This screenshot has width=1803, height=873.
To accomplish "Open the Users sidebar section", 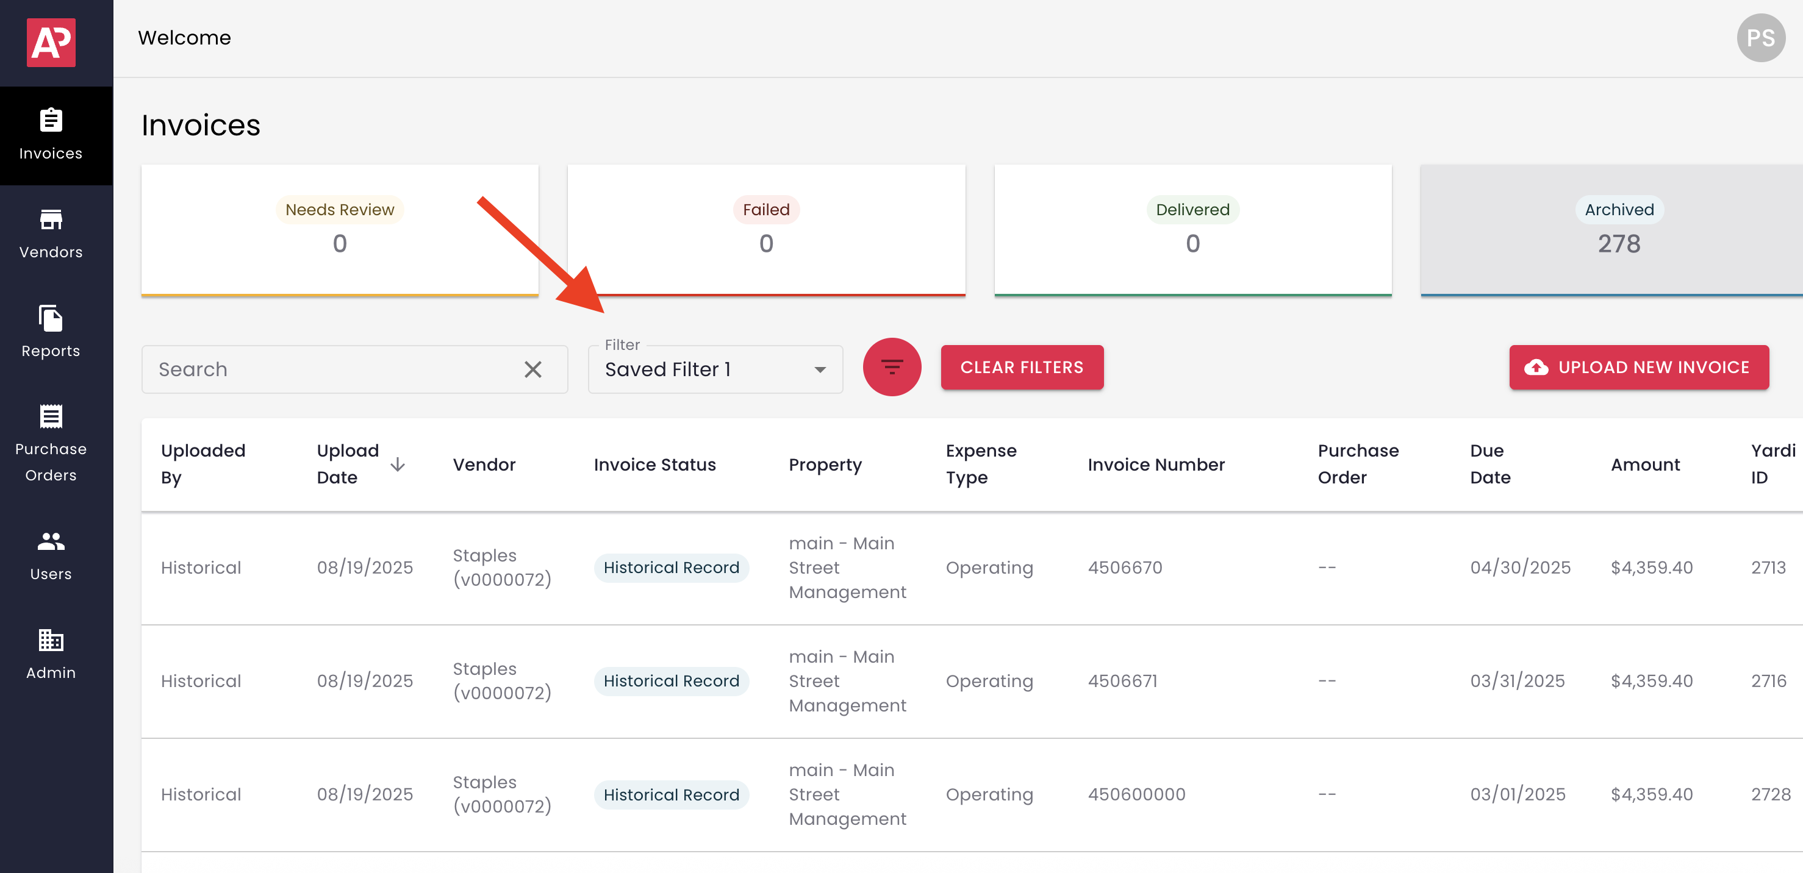I will [51, 556].
